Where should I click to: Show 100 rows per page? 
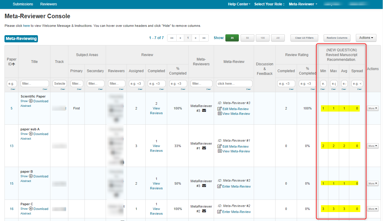pos(263,38)
